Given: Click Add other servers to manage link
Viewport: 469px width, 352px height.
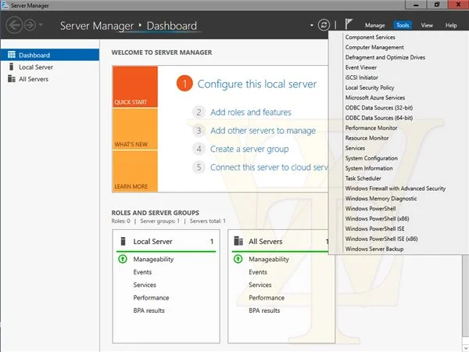Looking at the screenshot, I should pos(263,131).
